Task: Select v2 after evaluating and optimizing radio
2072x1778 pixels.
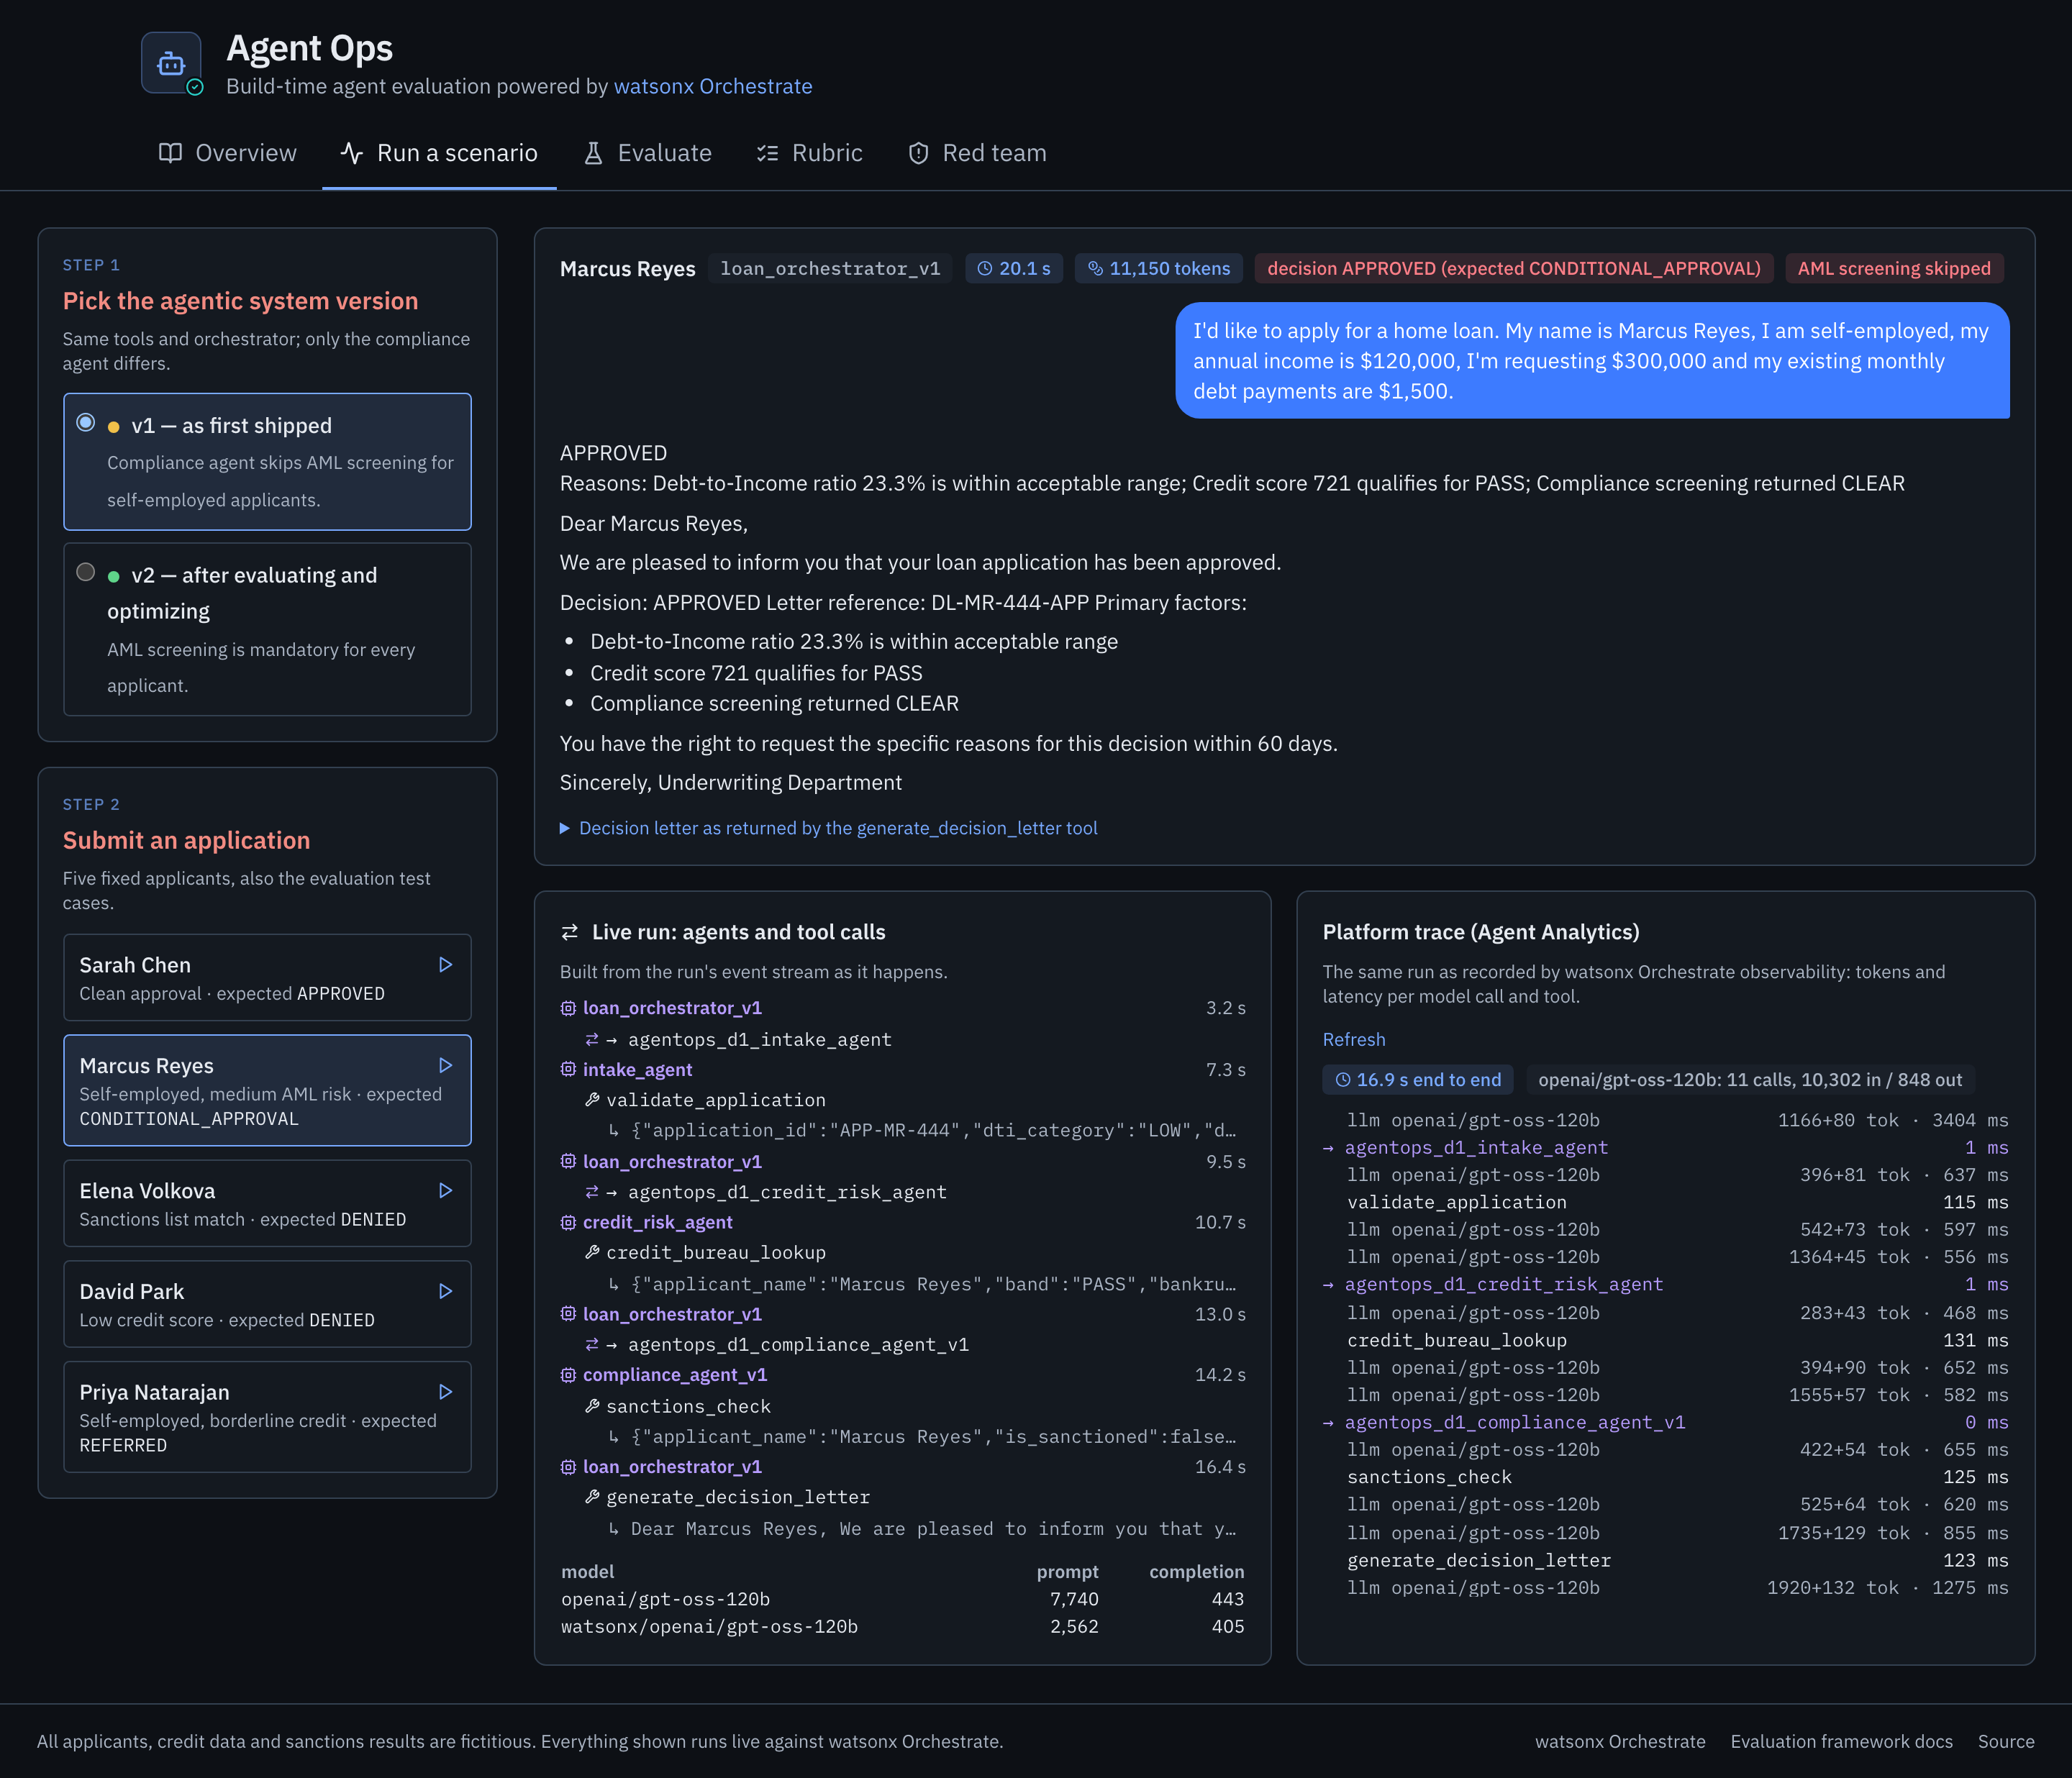Action: click(x=86, y=572)
